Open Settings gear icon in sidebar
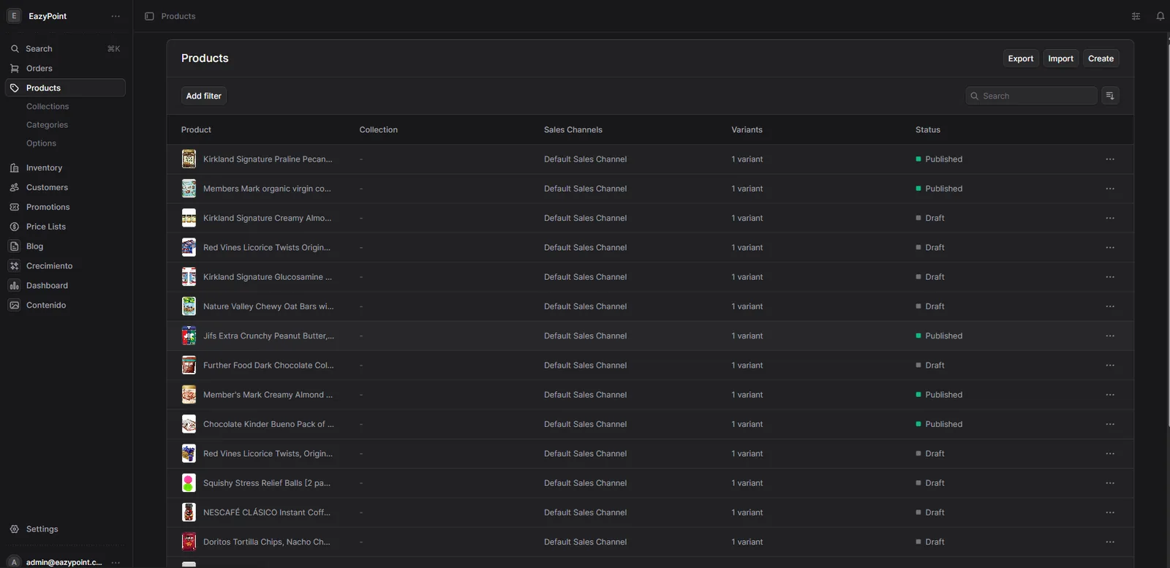This screenshot has height=568, width=1170. tap(14, 529)
